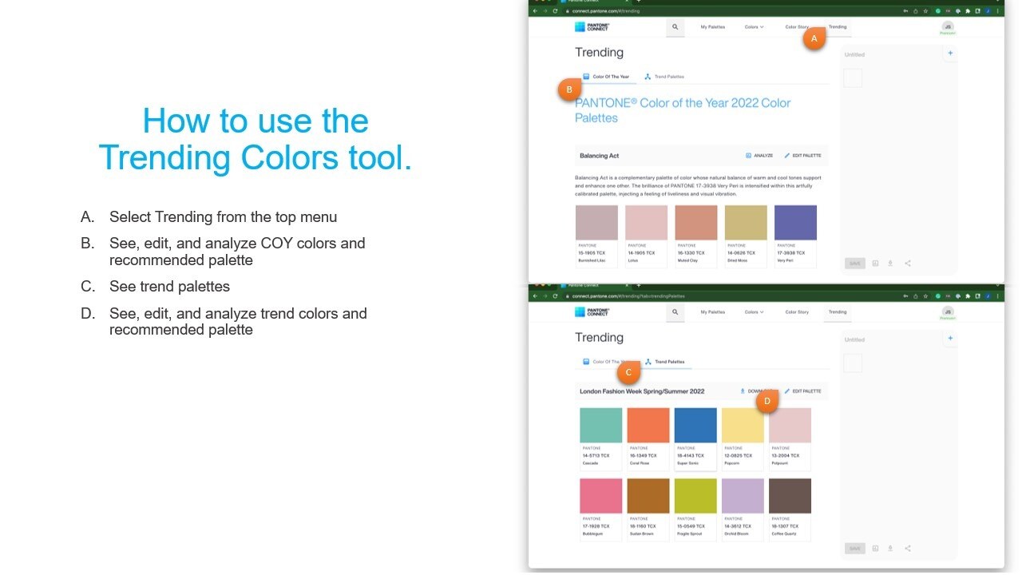Image resolution: width=1022 pixels, height=575 pixels.
Task: Open Color Story in bottom screenshot
Action: pyautogui.click(x=797, y=312)
